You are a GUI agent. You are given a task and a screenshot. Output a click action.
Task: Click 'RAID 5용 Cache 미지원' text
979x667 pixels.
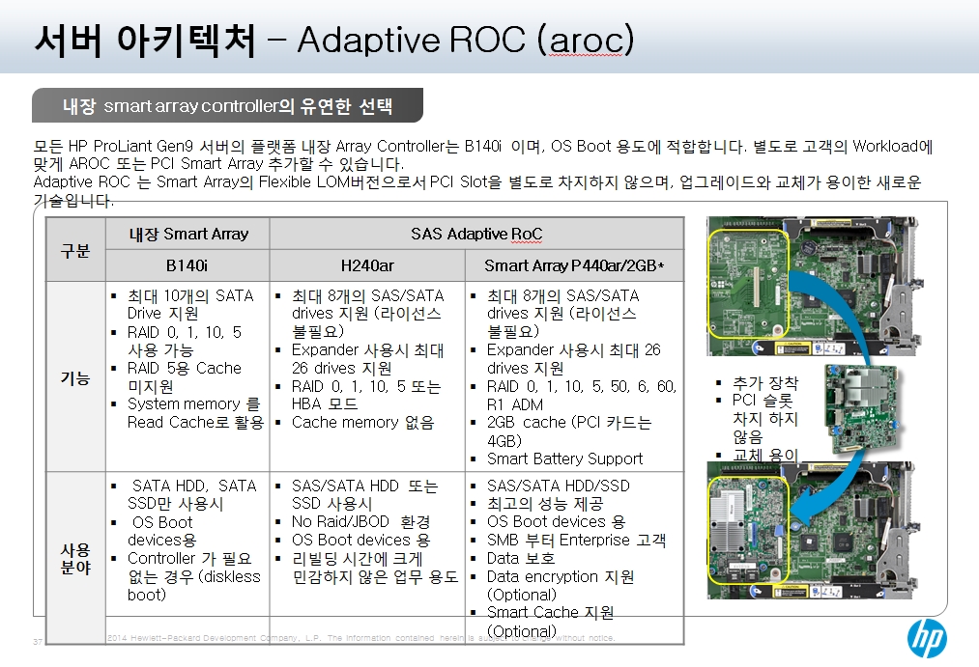click(185, 377)
